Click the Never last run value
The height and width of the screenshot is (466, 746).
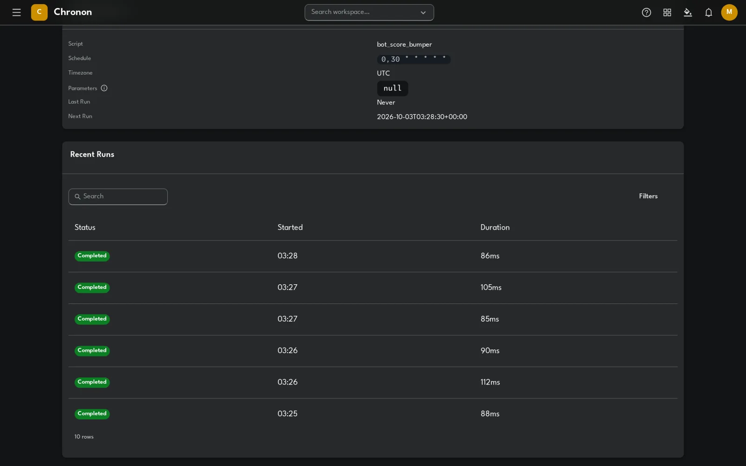(386, 103)
